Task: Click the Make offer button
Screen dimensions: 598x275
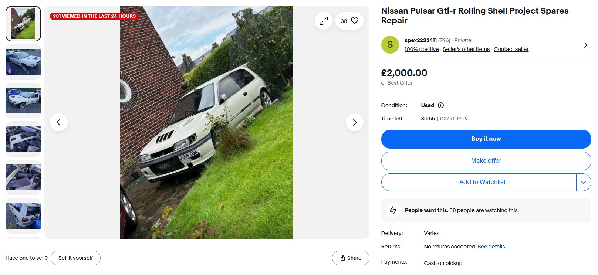Action: (486, 161)
